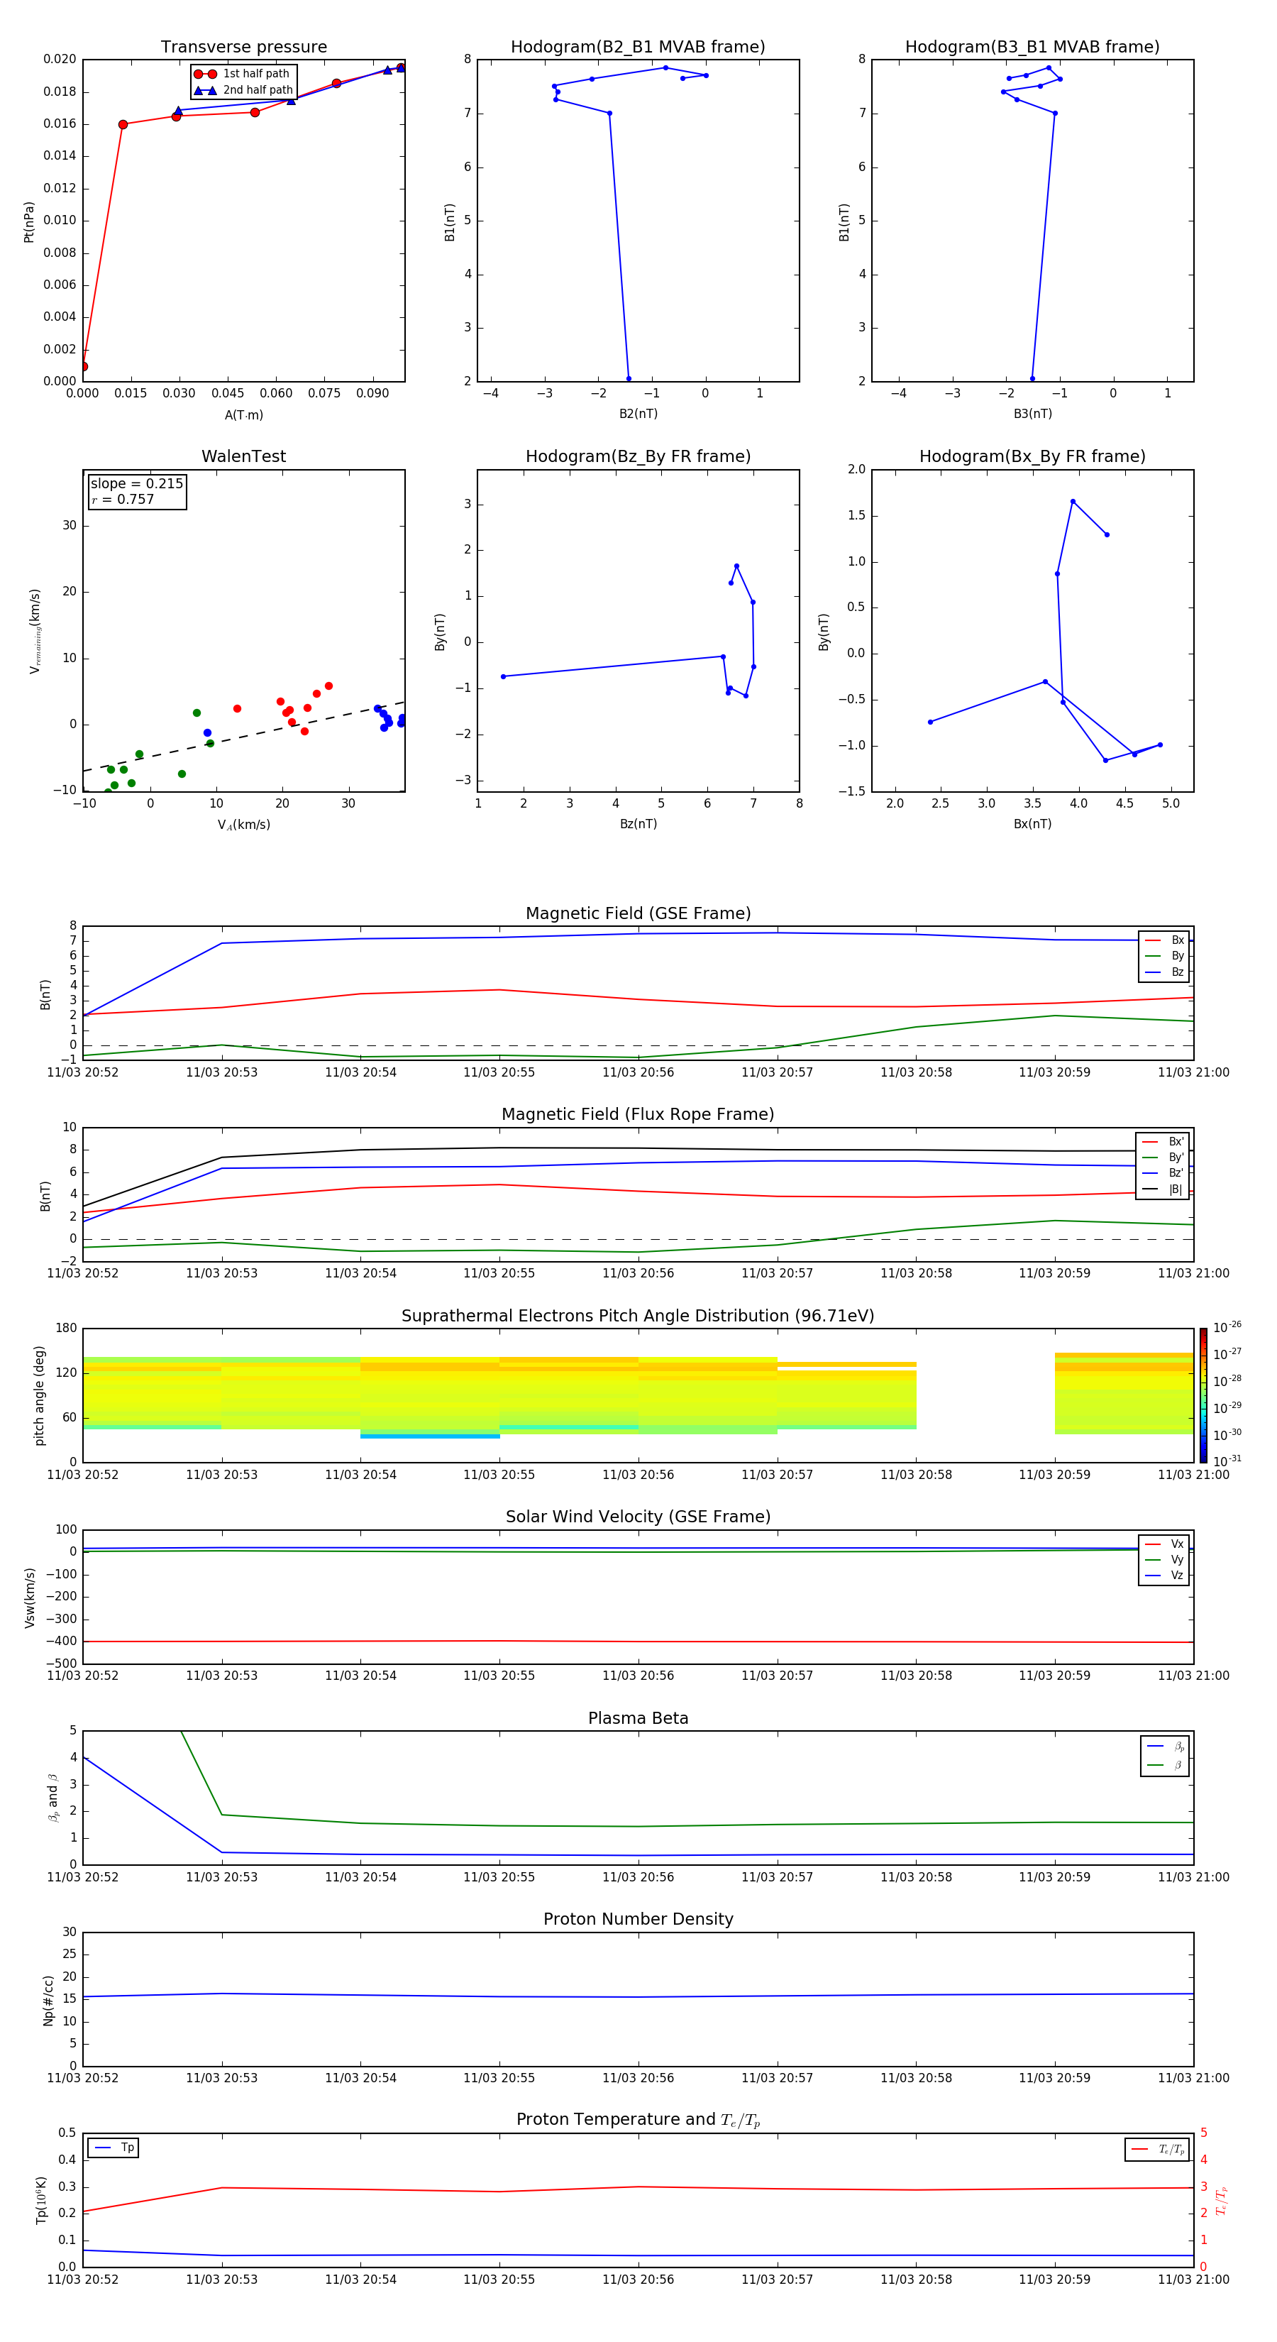The width and height of the screenshot is (1277, 2342).
Task: Click the 'Tp(10^6K)' y-axis label
Action: click(41, 2200)
